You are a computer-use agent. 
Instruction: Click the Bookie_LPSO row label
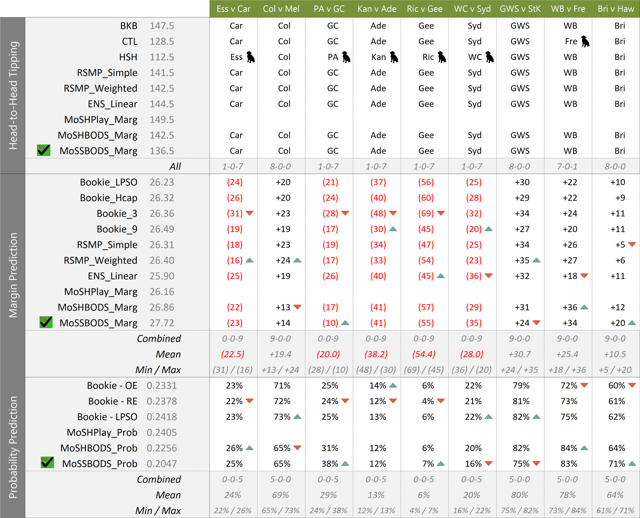[109, 182]
